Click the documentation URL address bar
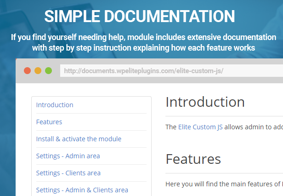283x196 pixels. coord(171,71)
